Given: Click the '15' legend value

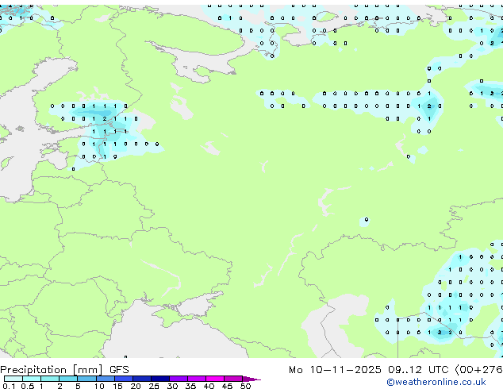Looking at the screenshot, I should tap(117, 386).
